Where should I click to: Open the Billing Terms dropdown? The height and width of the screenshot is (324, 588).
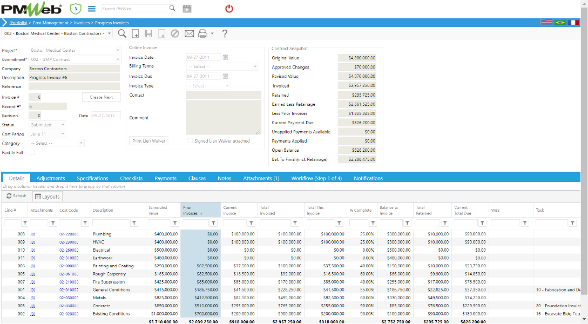[x=255, y=66]
